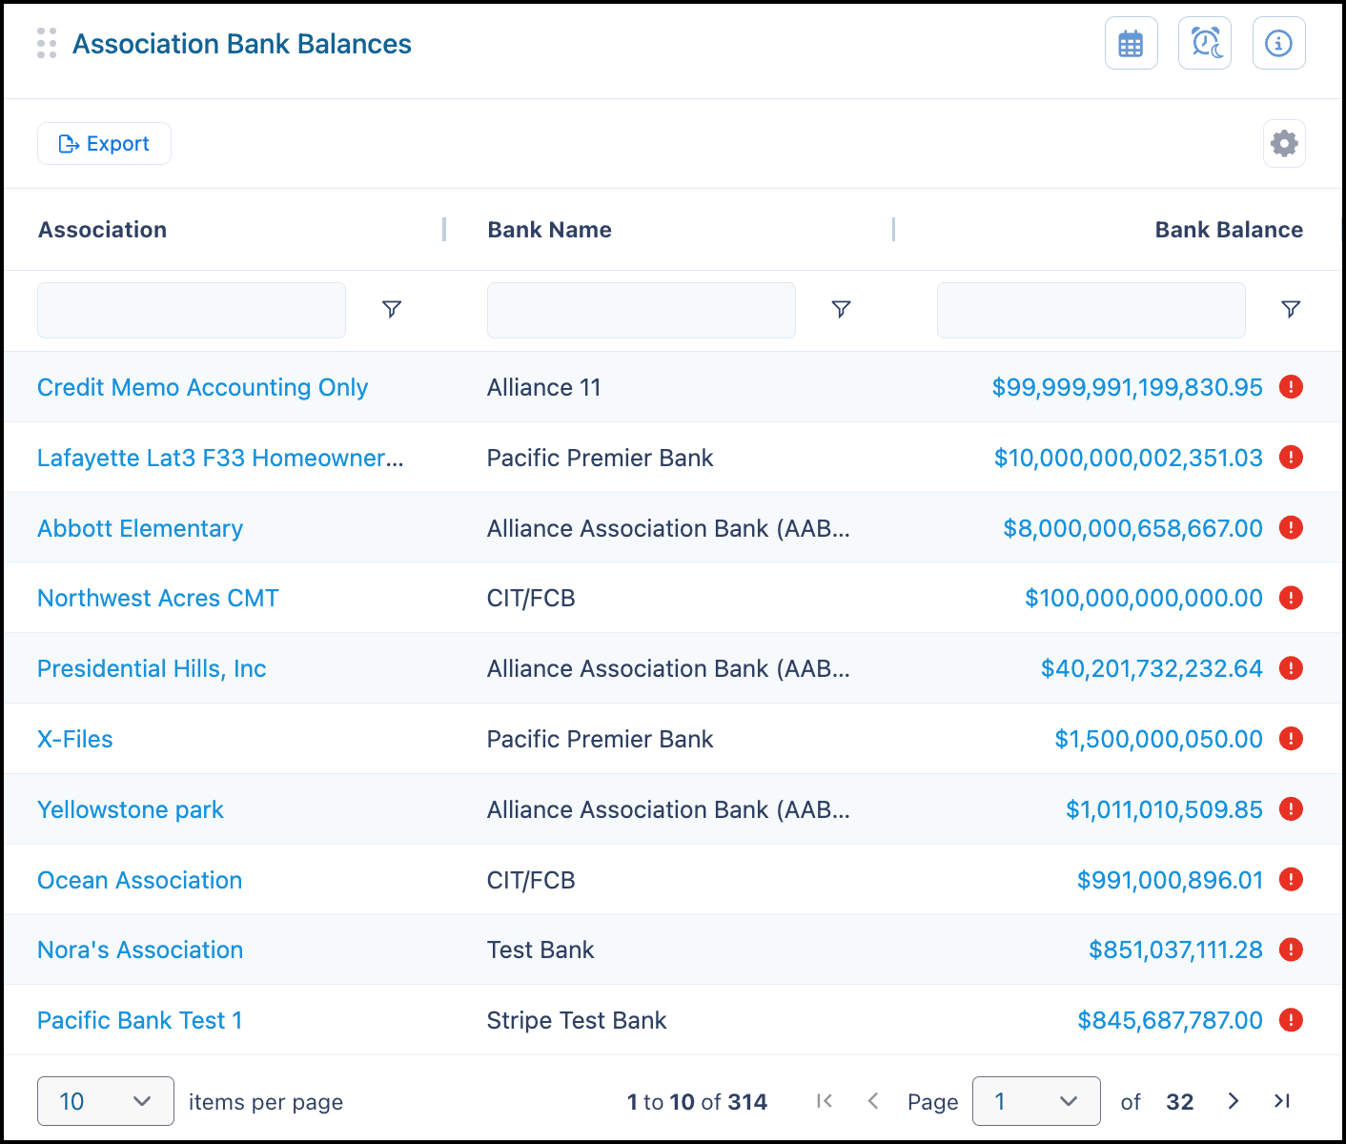This screenshot has width=1346, height=1144.
Task: Click $991,000,896.01 balance for Ocean Association
Action: tap(1170, 880)
